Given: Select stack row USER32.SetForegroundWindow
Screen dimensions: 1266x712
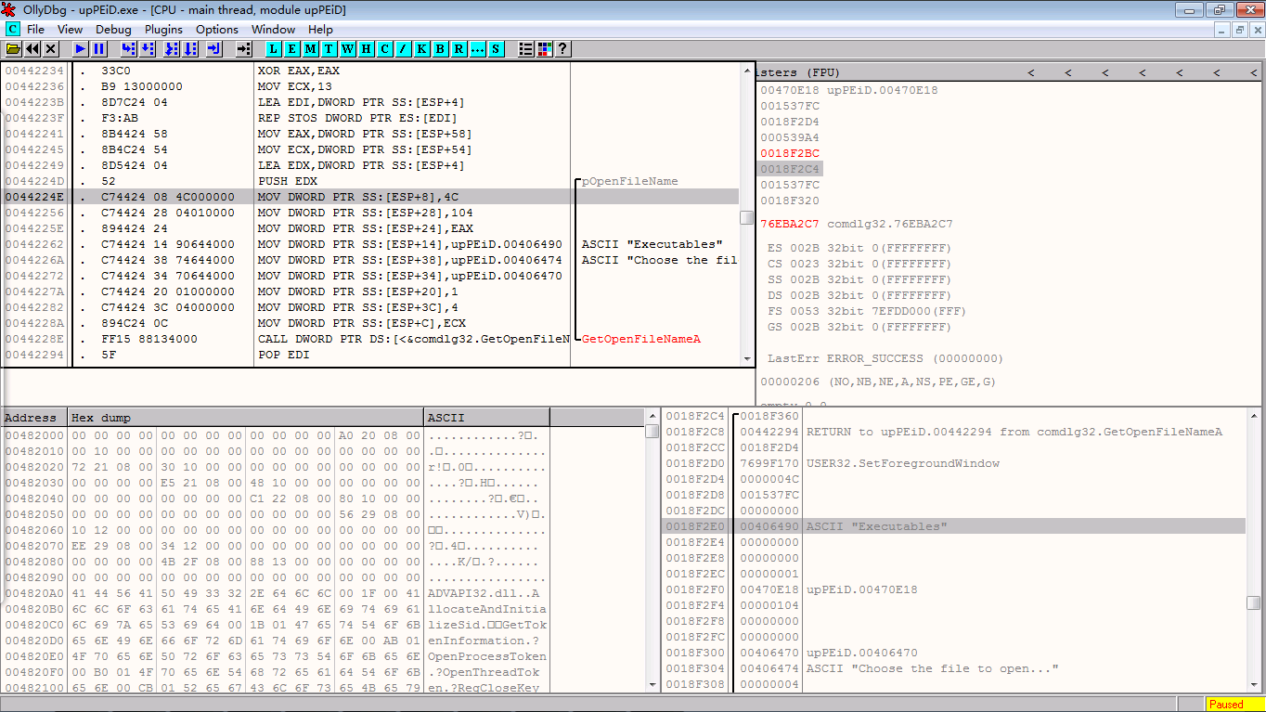Looking at the screenshot, I should [955, 463].
